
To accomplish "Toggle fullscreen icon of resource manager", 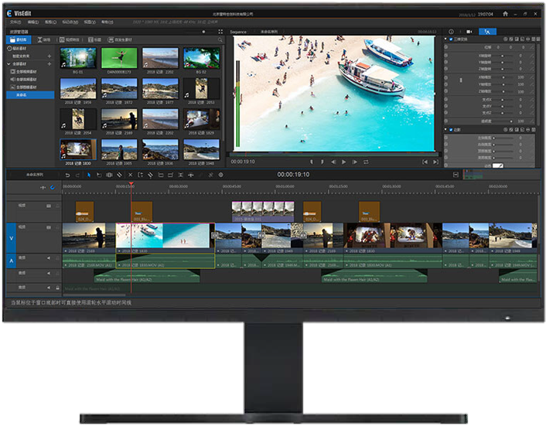I will click(220, 32).
